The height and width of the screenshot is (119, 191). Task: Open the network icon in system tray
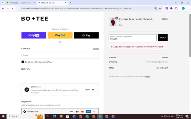tap(165, 116)
